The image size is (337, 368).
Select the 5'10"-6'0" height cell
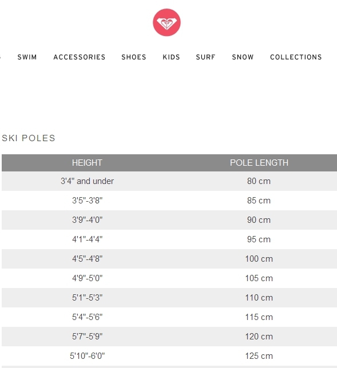[x=87, y=356]
